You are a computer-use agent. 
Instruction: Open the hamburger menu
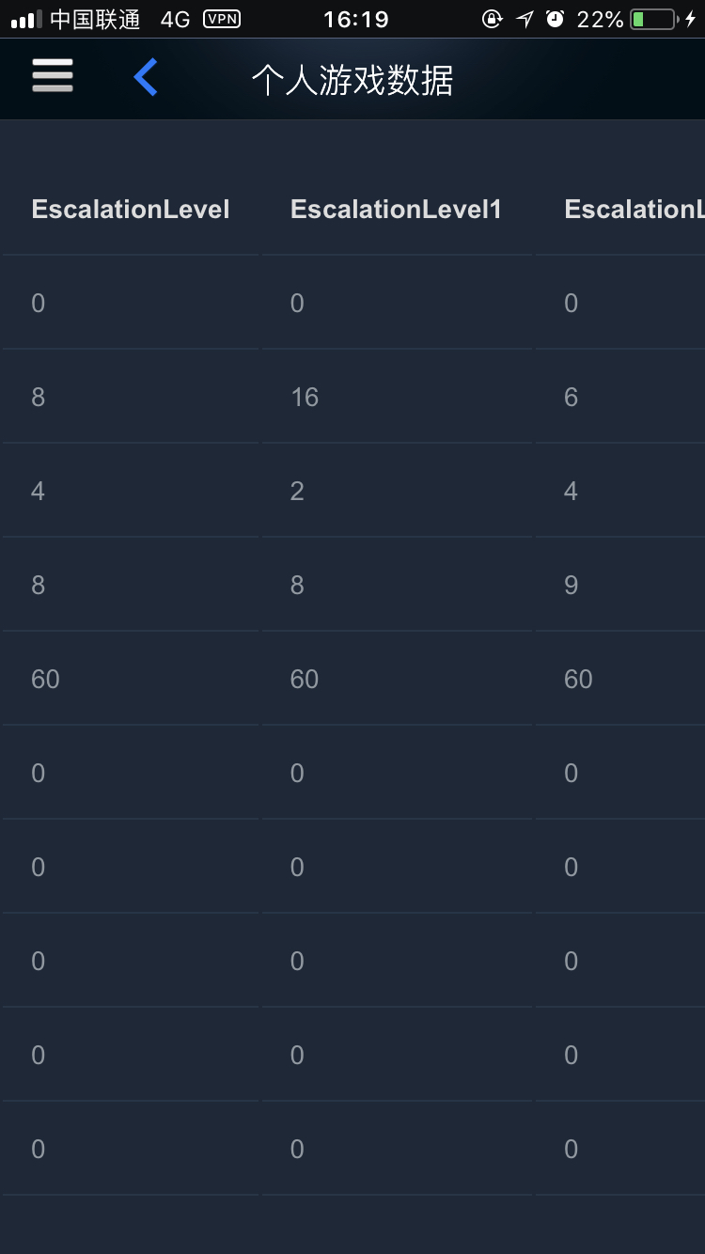(x=53, y=76)
